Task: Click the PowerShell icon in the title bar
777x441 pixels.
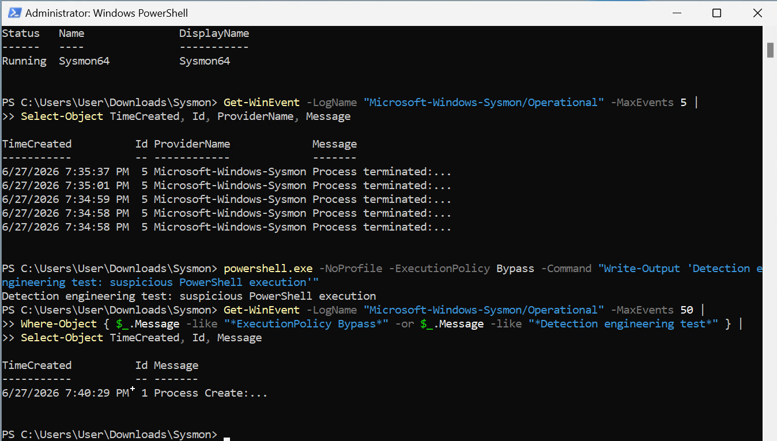Action: tap(14, 13)
